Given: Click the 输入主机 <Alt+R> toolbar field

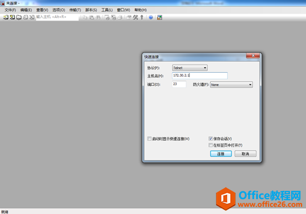Looking at the screenshot, I should pos(57,17).
